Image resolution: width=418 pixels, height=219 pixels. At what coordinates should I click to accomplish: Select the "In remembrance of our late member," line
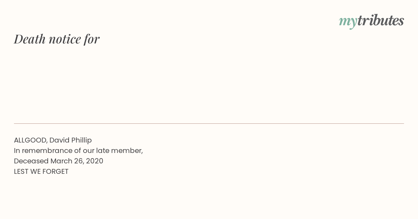tap(78, 151)
